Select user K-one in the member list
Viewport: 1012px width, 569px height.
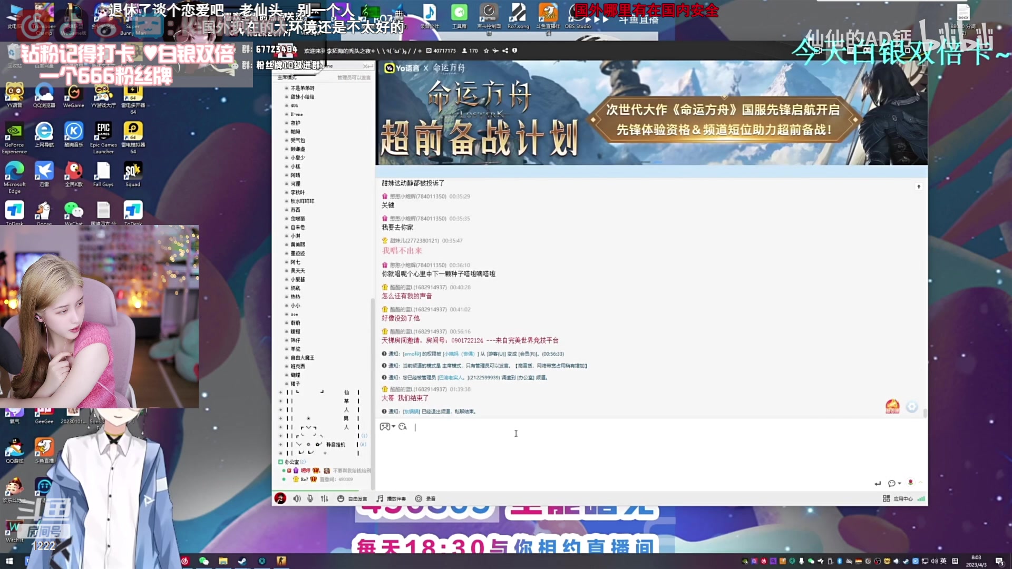point(297,114)
